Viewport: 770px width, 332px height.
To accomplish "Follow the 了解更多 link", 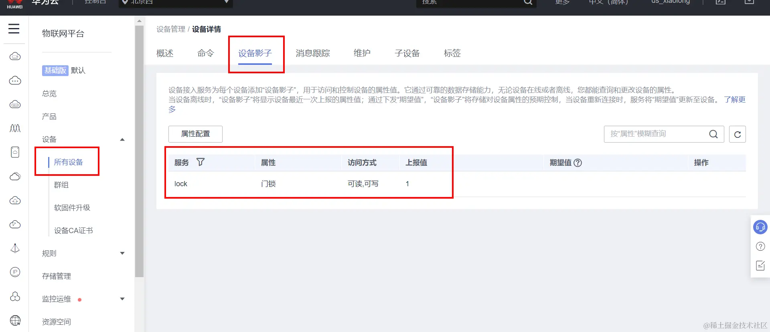I will (x=734, y=100).
